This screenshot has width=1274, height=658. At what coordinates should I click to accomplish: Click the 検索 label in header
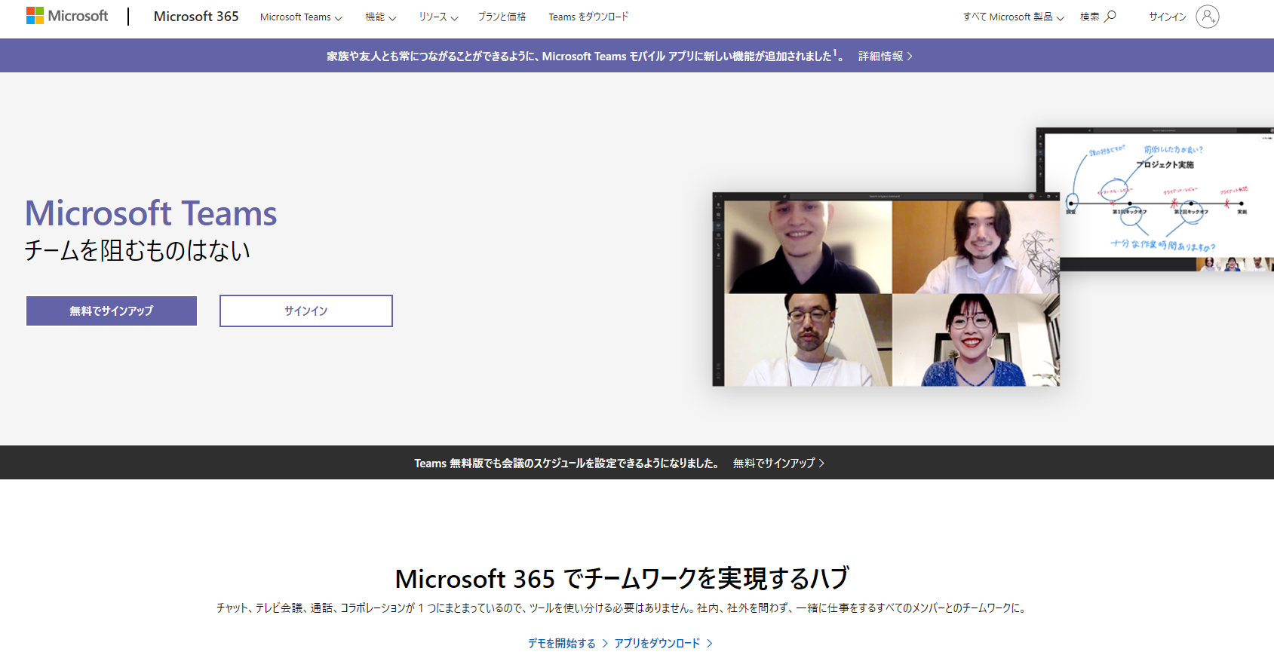coord(1089,17)
